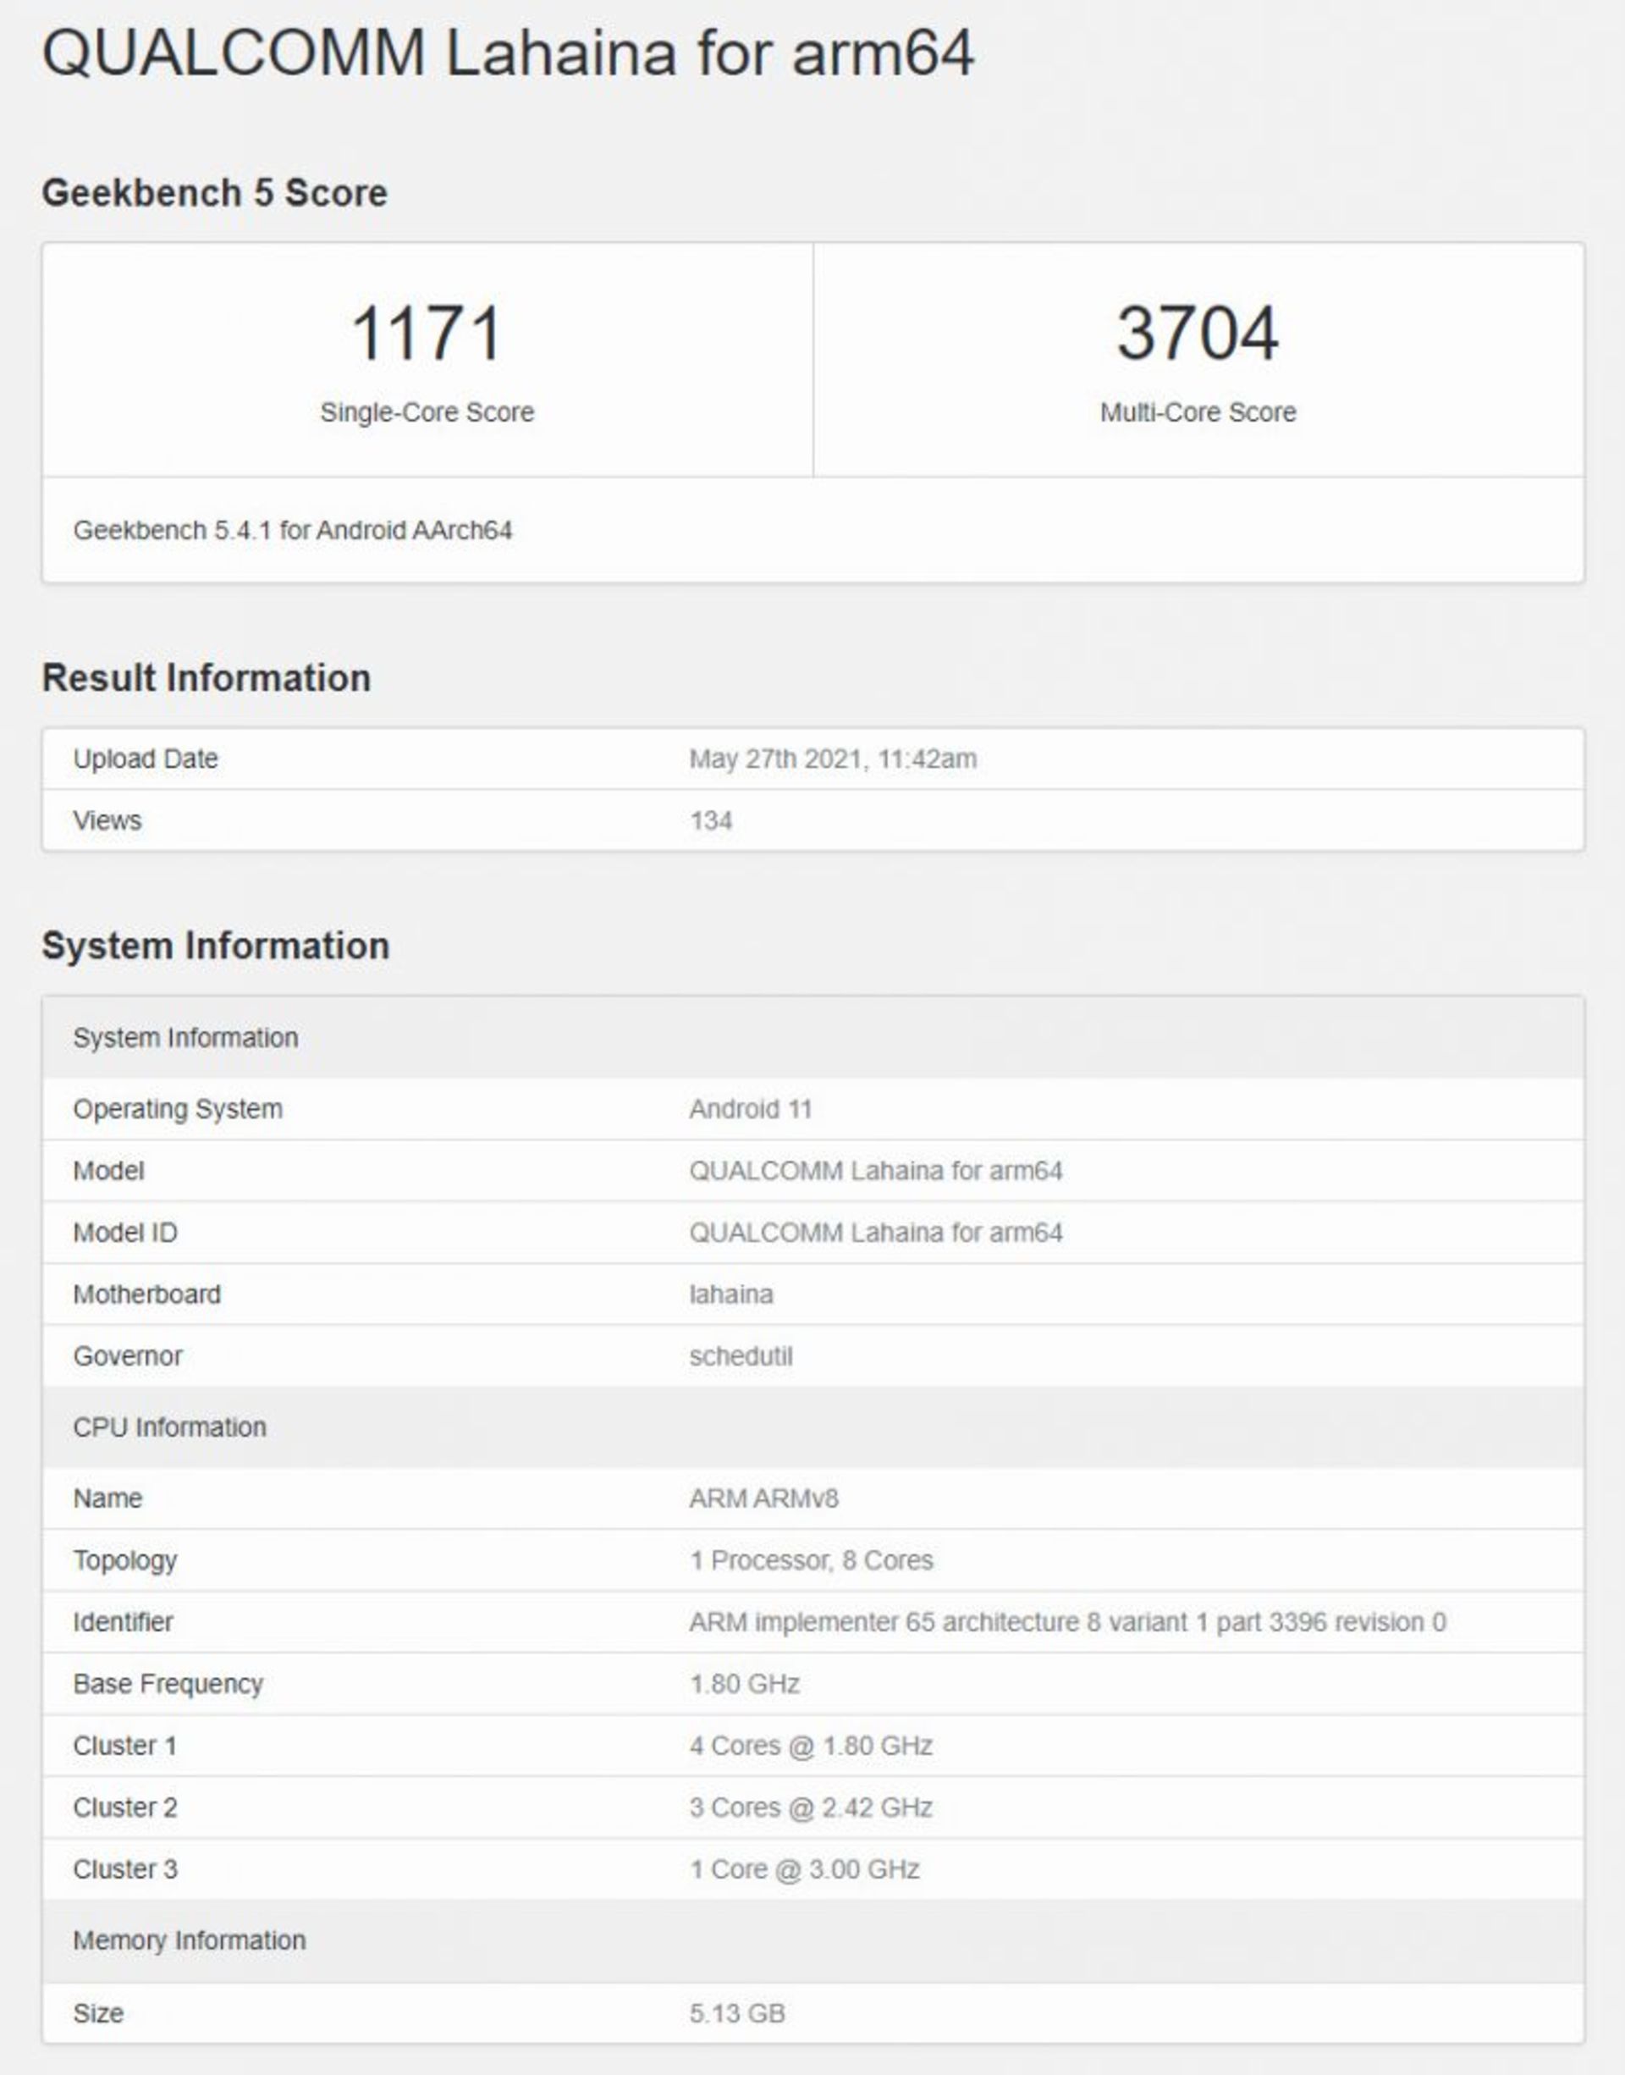Click the memory Size value 5.13 GB

pos(736,2013)
